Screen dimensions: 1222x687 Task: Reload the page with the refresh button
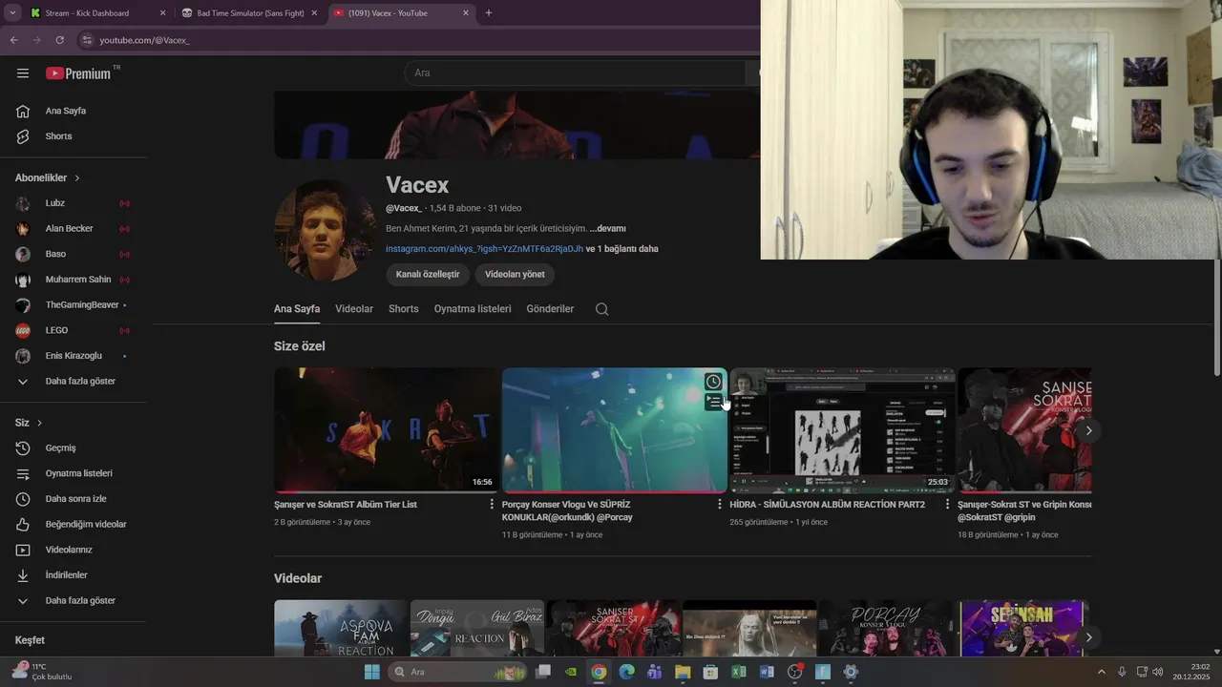click(59, 40)
